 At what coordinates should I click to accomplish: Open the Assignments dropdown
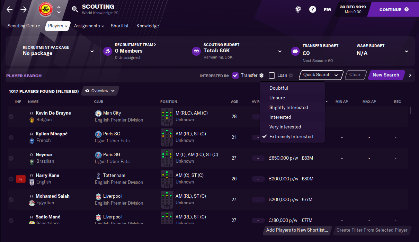point(89,26)
